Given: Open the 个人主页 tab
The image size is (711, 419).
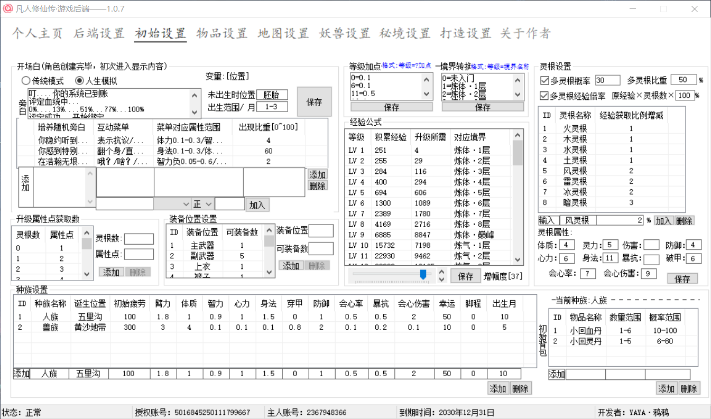Looking at the screenshot, I should [x=38, y=33].
